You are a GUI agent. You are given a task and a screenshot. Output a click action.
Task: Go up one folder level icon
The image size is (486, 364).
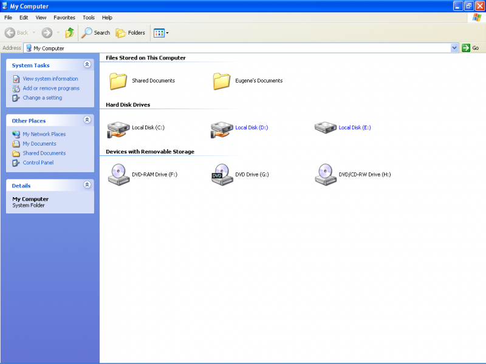pyautogui.click(x=69, y=33)
